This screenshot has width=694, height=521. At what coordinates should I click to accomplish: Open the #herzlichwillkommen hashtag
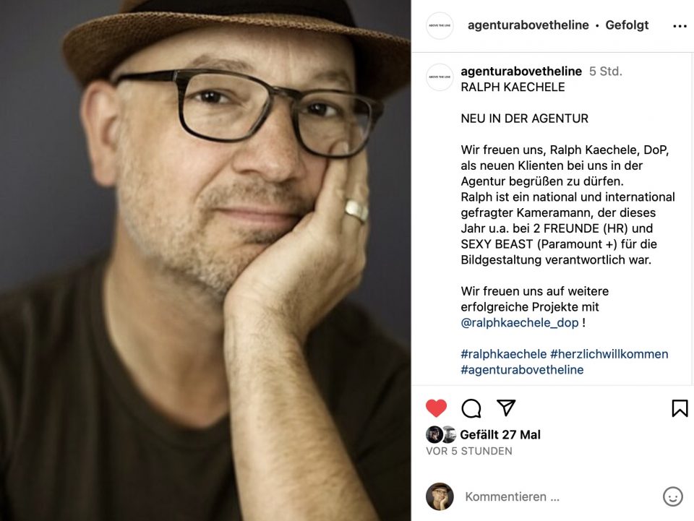tap(609, 354)
